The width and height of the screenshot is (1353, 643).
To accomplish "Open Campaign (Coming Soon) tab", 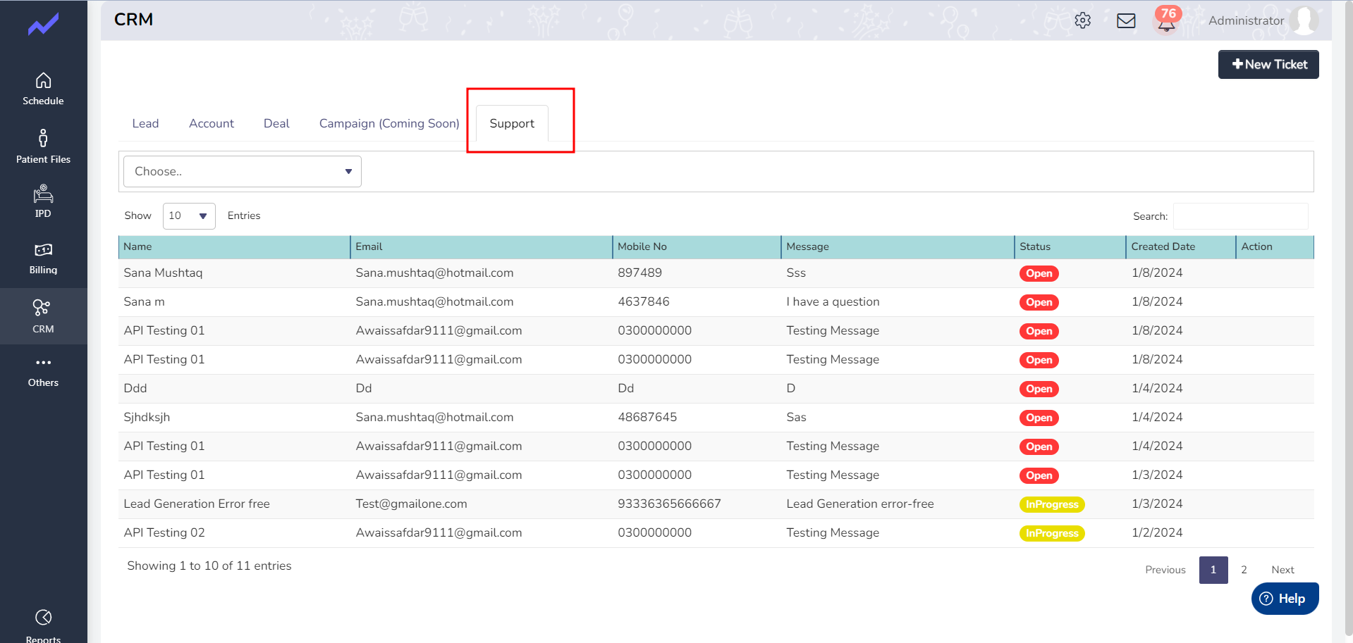I will (389, 123).
